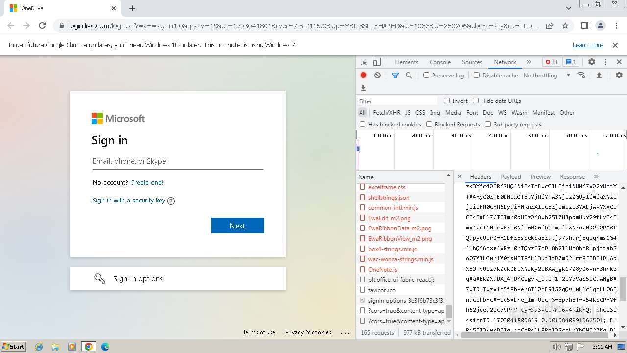
Task: Open the Network panel settings gear
Action: click(x=619, y=75)
